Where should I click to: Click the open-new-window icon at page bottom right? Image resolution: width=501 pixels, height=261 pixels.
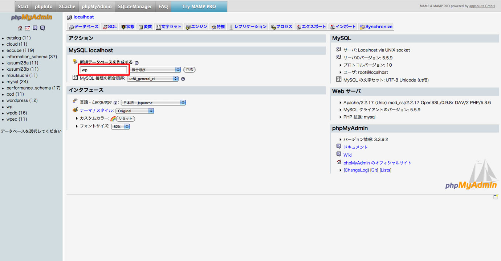[496, 197]
